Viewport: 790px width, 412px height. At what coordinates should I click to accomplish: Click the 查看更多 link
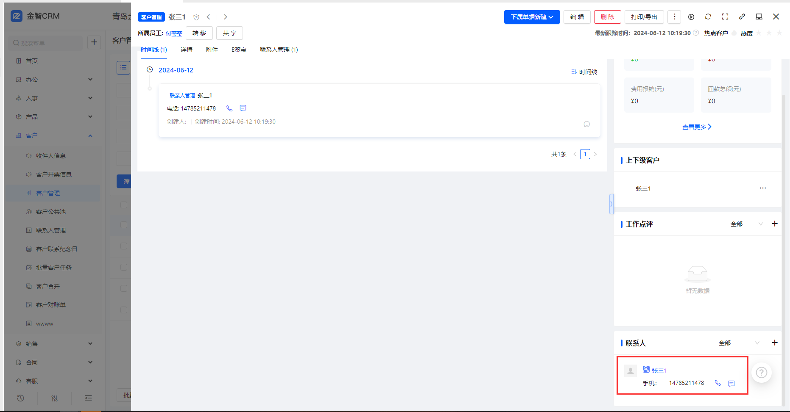pos(697,127)
